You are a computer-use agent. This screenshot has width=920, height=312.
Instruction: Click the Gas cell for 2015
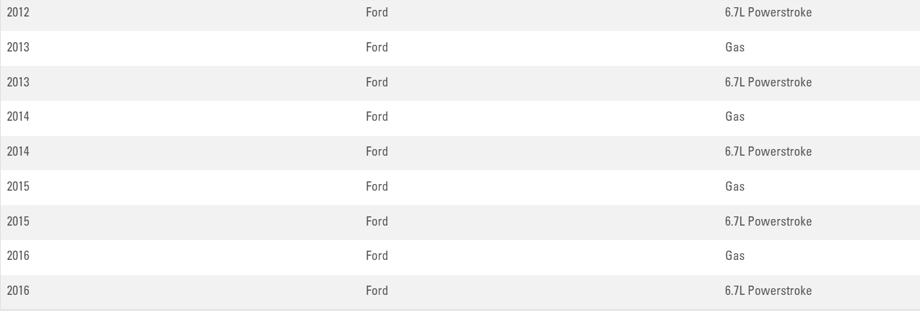tap(735, 186)
